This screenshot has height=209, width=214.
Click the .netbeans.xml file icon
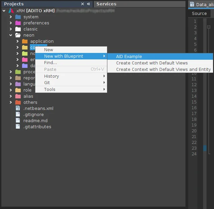click(18, 108)
